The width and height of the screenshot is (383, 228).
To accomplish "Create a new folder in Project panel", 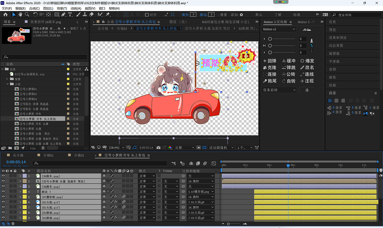I will (x=10, y=148).
